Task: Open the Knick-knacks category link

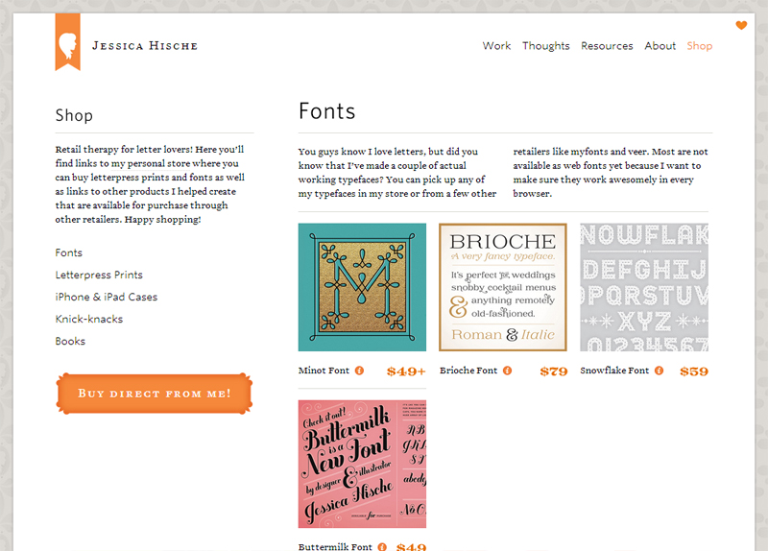Action: point(89,320)
